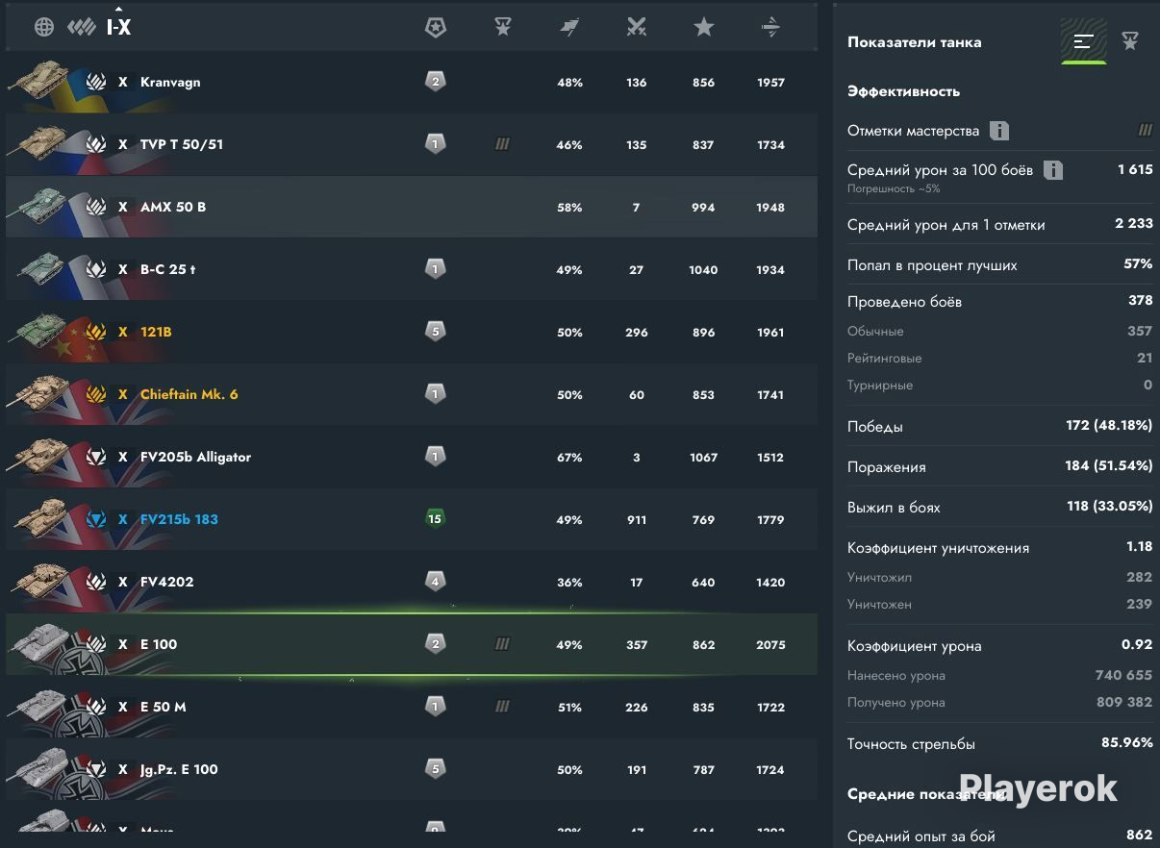Image resolution: width=1160 pixels, height=848 pixels.
Task: Select the FV215b 183 row
Action: [412, 519]
